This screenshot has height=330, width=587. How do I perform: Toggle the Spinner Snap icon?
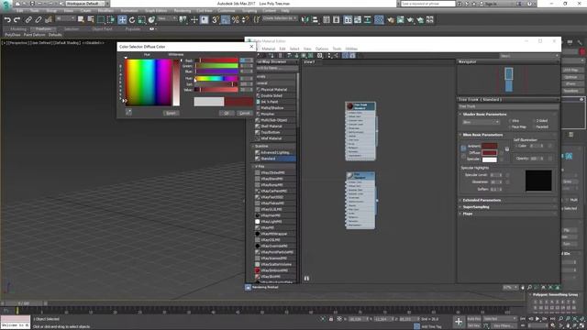(x=245, y=20)
